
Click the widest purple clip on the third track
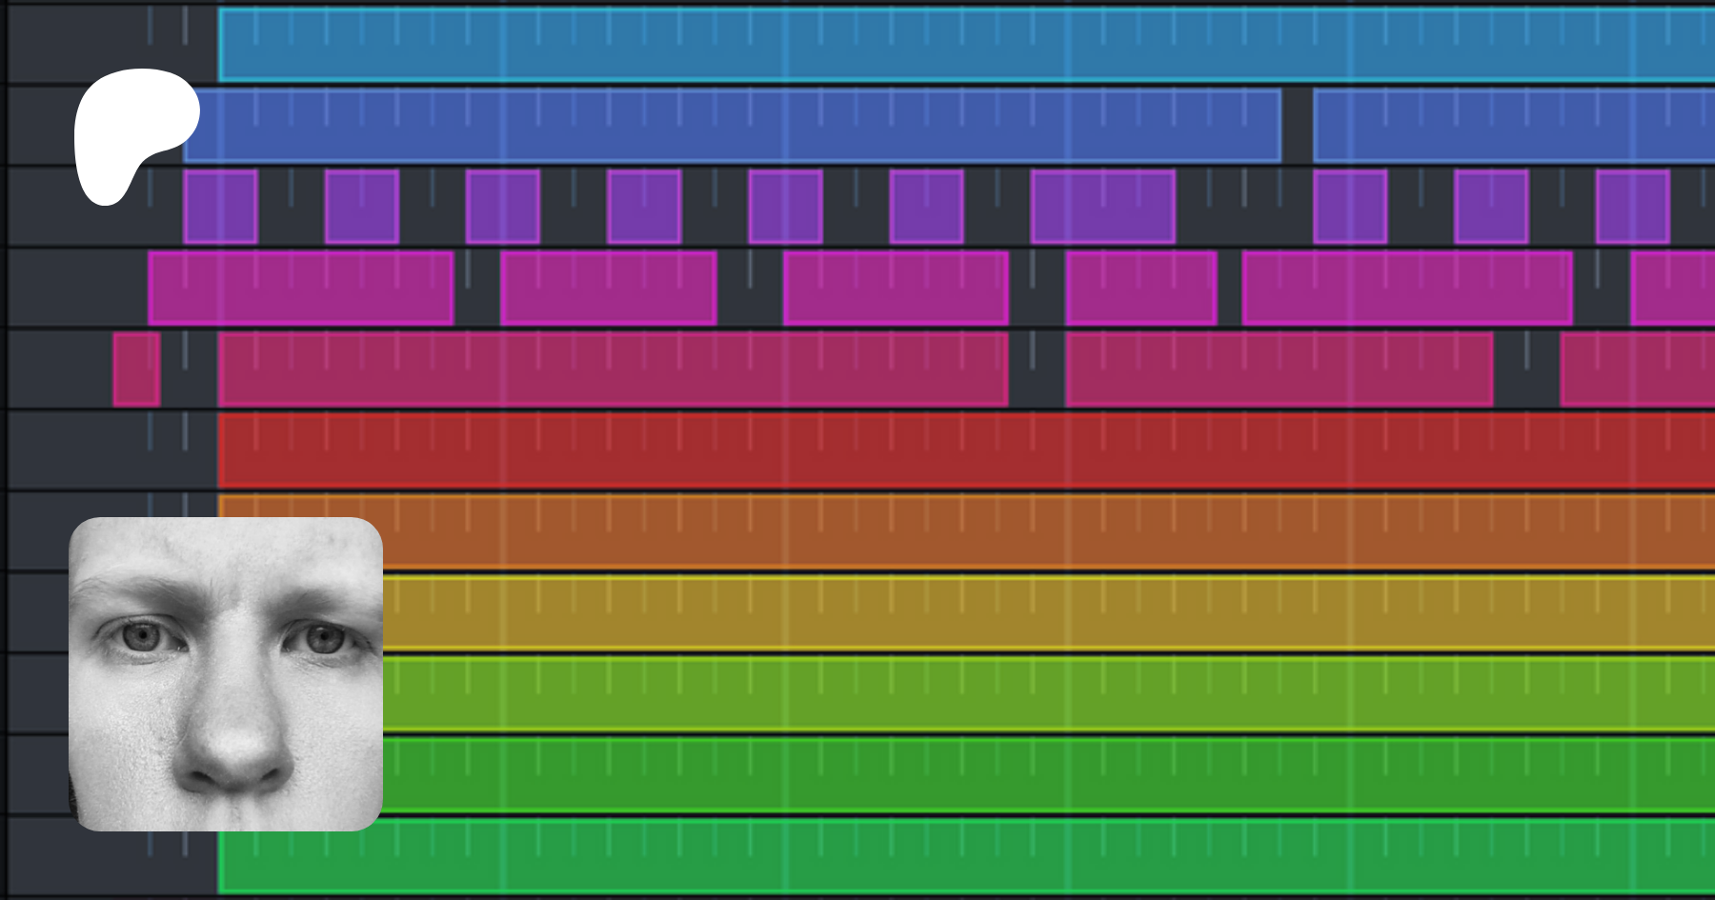click(1102, 207)
